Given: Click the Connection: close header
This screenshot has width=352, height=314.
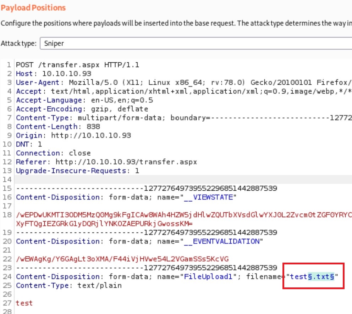Looking at the screenshot, I should coord(53,153).
